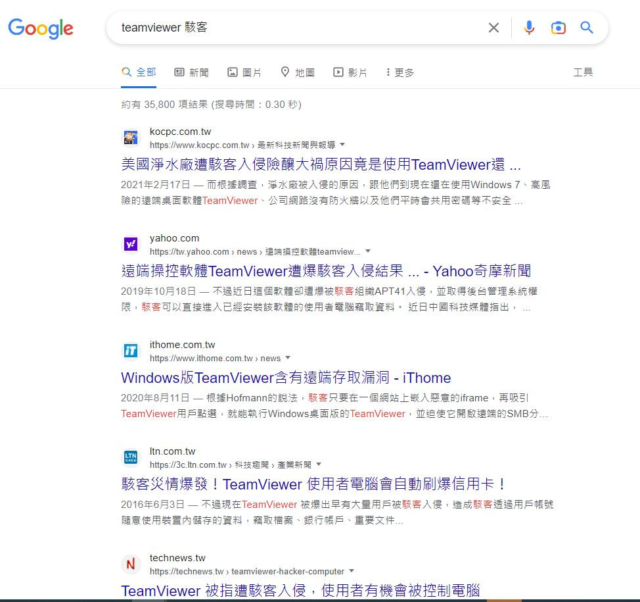Click the ltn.com.tw site name
This screenshot has height=602, width=640.
click(x=172, y=451)
